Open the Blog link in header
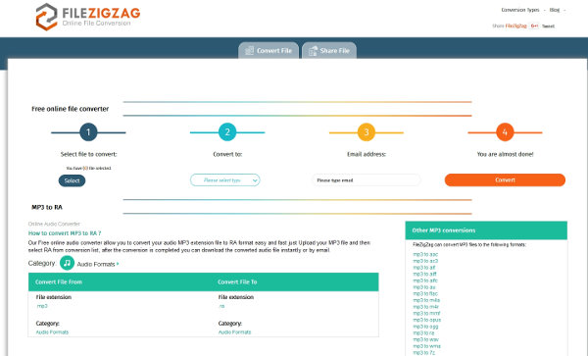 coord(555,10)
